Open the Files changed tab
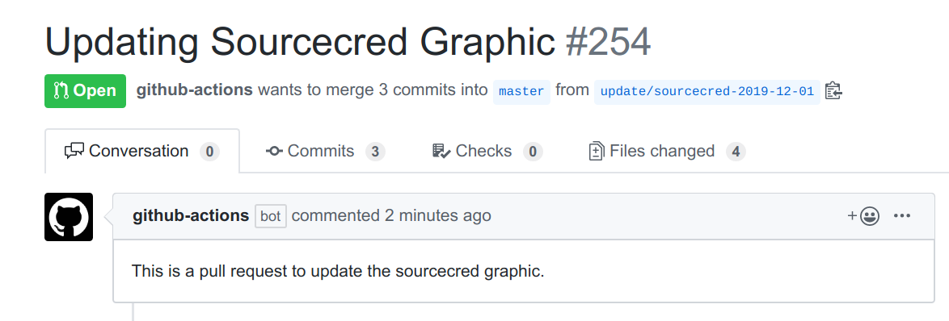 tap(667, 151)
